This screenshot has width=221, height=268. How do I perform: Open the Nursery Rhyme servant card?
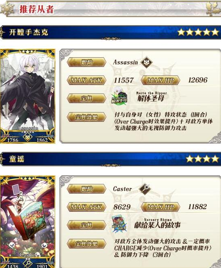coord(28,222)
